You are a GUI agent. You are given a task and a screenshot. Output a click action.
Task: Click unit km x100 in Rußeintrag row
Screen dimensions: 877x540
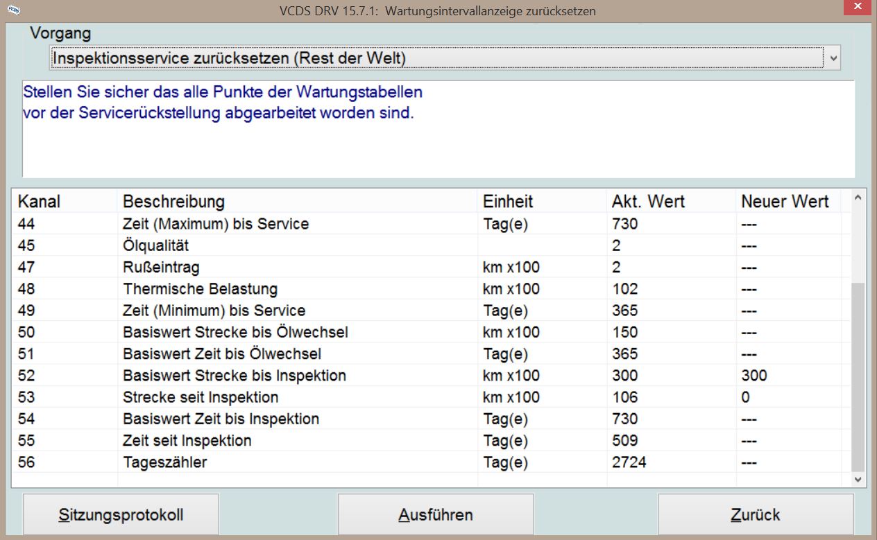pos(511,267)
